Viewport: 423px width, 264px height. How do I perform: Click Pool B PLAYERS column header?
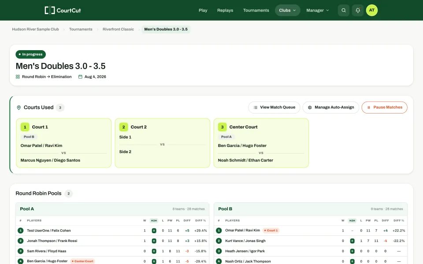pos(233,220)
